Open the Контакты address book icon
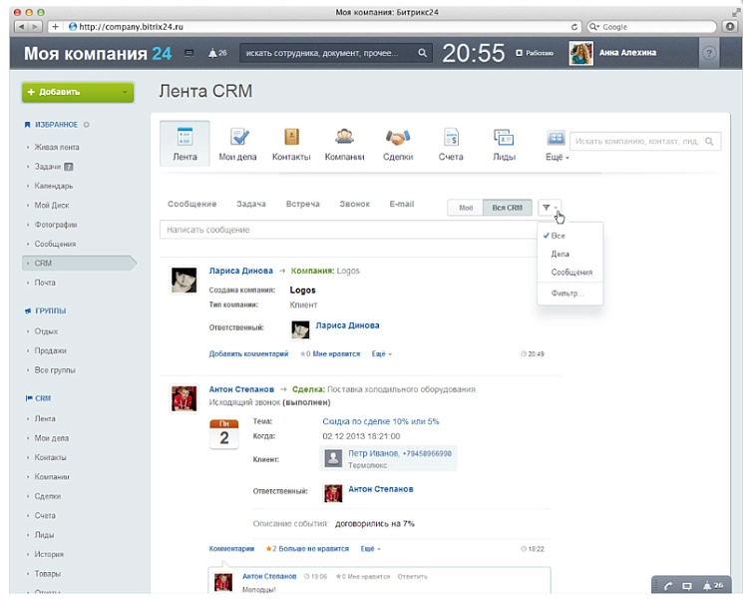Screen dimensions: 743x599 (291, 139)
